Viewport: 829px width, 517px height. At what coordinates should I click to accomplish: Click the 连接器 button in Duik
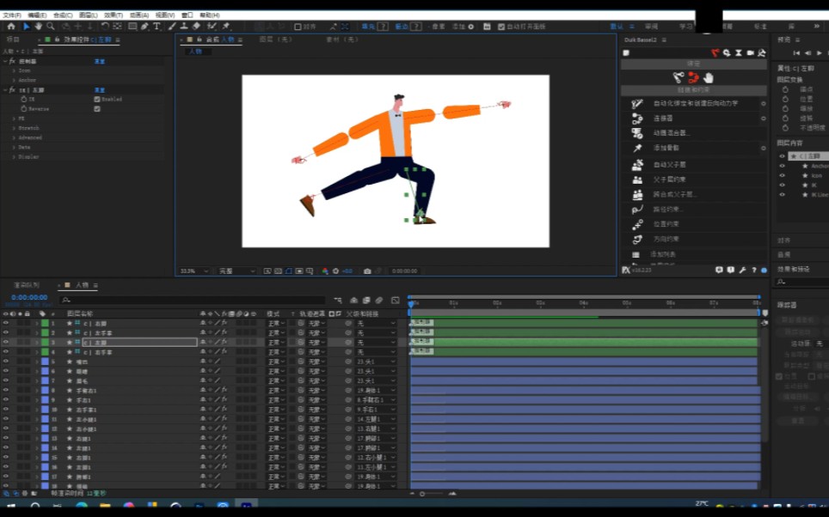click(x=662, y=119)
